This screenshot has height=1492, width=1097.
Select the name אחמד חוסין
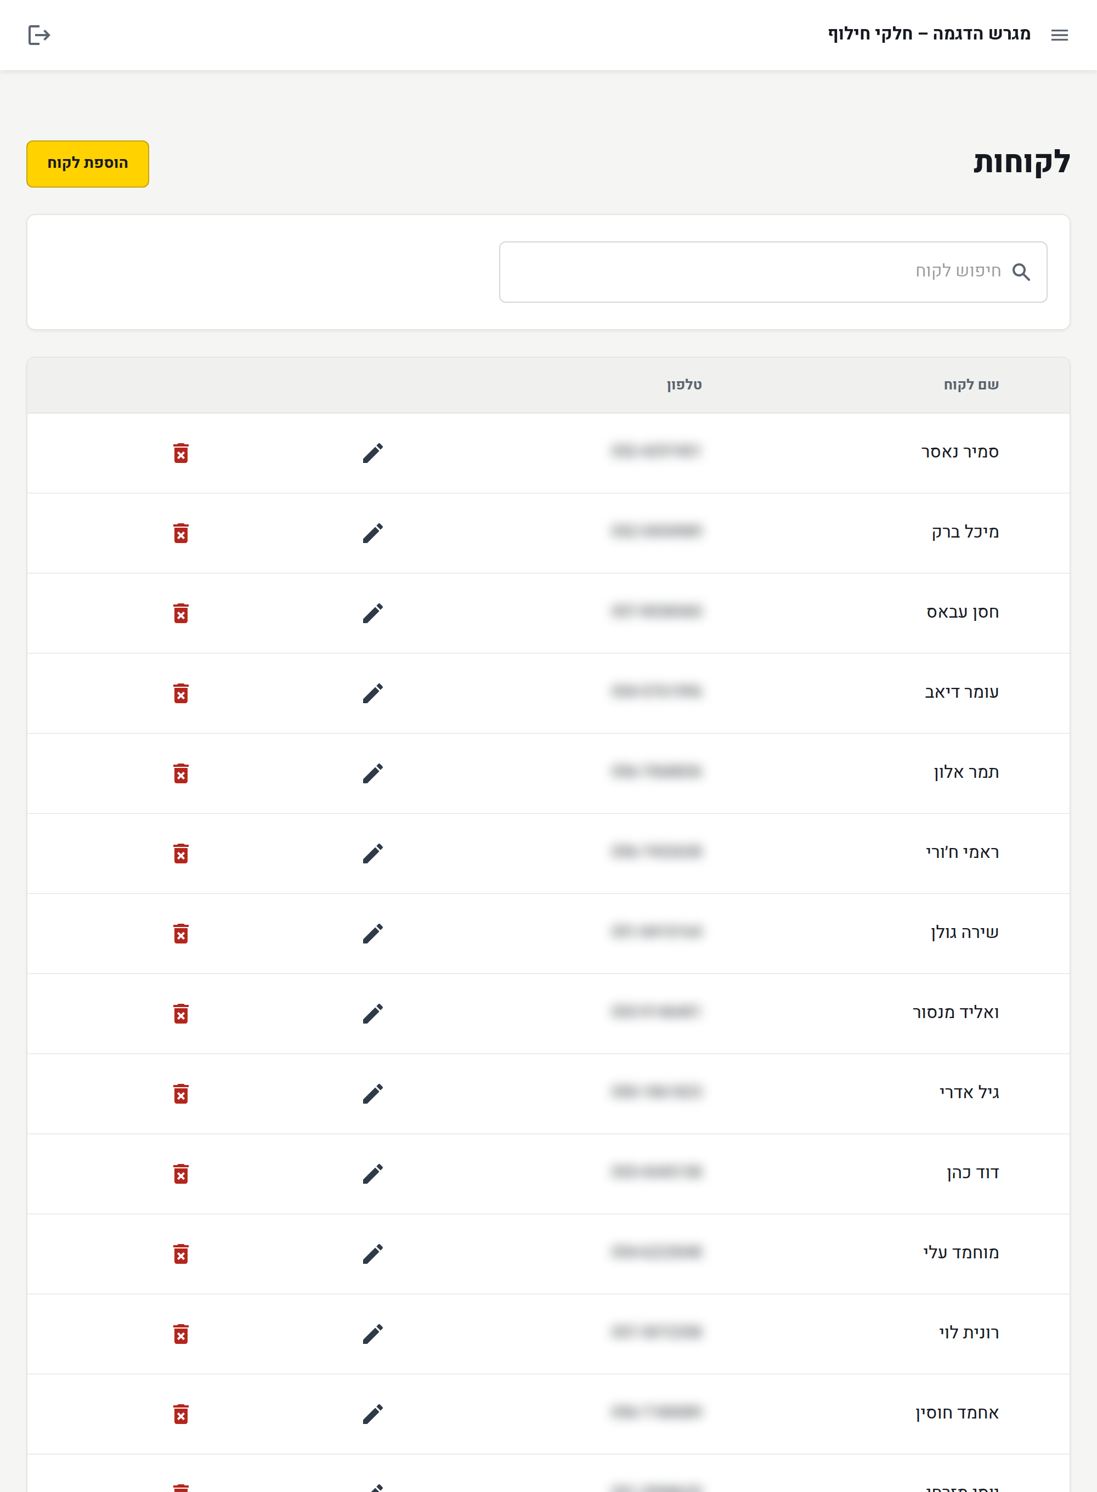(x=957, y=1412)
